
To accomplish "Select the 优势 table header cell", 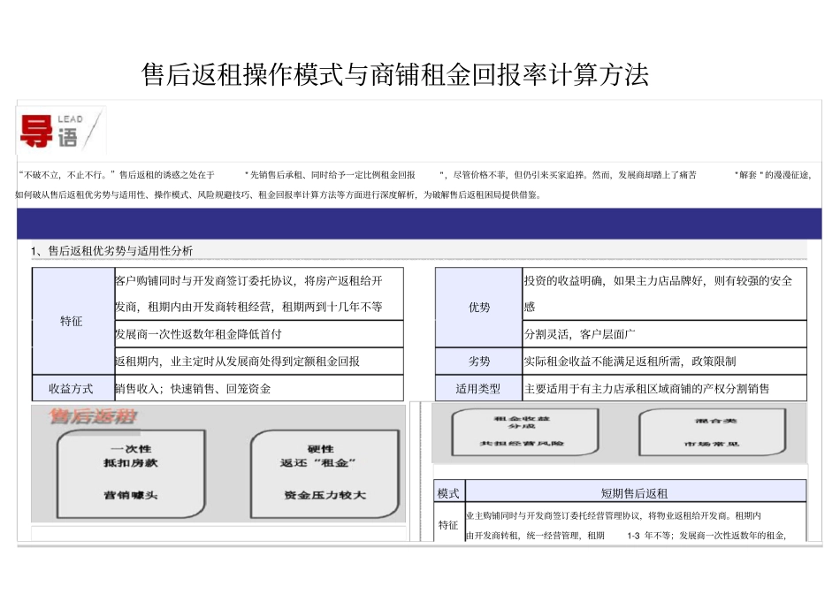I will 478,307.
